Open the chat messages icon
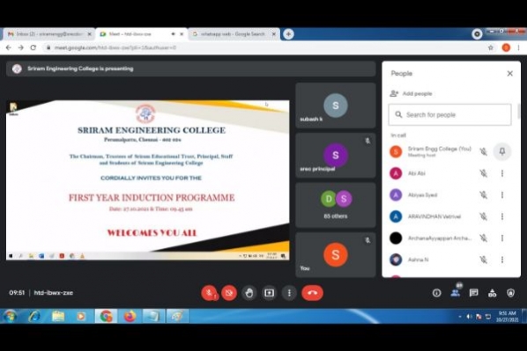The height and width of the screenshot is (351, 527). point(473,293)
